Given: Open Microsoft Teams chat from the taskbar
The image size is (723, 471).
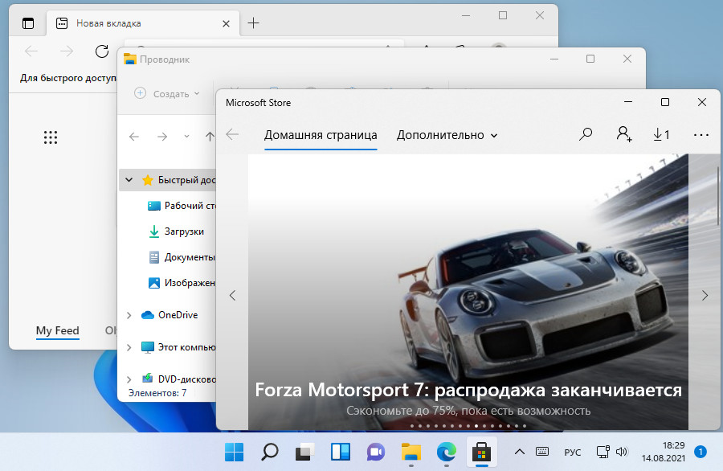Looking at the screenshot, I should [x=374, y=452].
